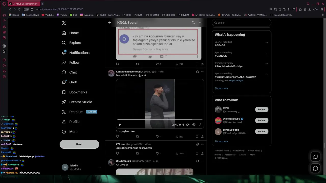Reply to the Kangalcılar.Dernegi.01 post

117,136
